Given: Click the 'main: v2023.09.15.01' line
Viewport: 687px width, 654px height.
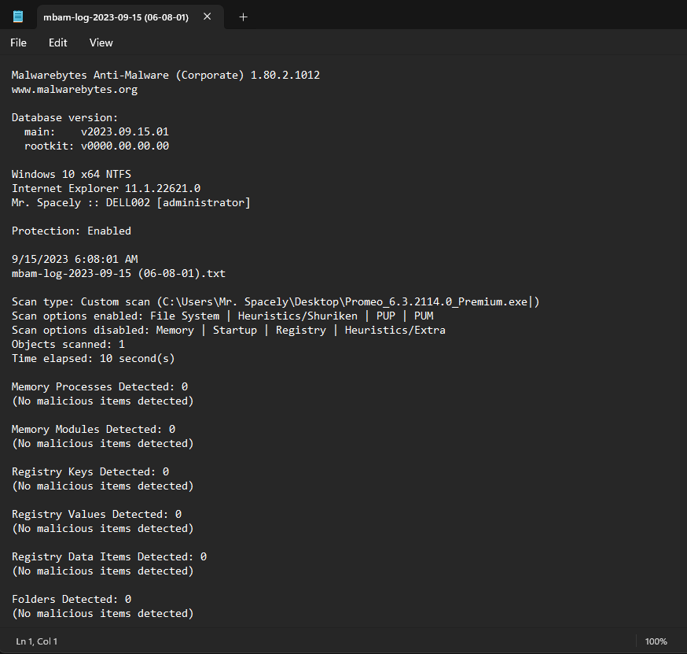Looking at the screenshot, I should tap(97, 131).
